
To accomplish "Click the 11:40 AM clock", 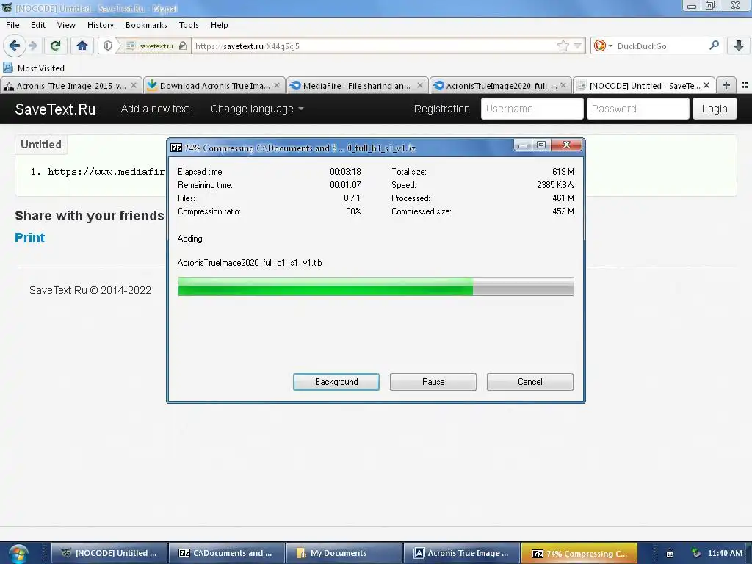I will pyautogui.click(x=725, y=553).
